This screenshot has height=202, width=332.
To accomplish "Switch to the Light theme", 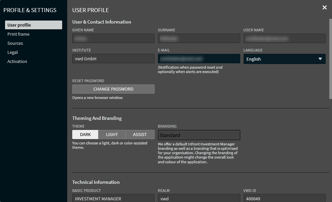I will [112, 134].
